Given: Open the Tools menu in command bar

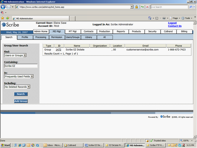Looking at the screenshot, I should tap(187, 18).
